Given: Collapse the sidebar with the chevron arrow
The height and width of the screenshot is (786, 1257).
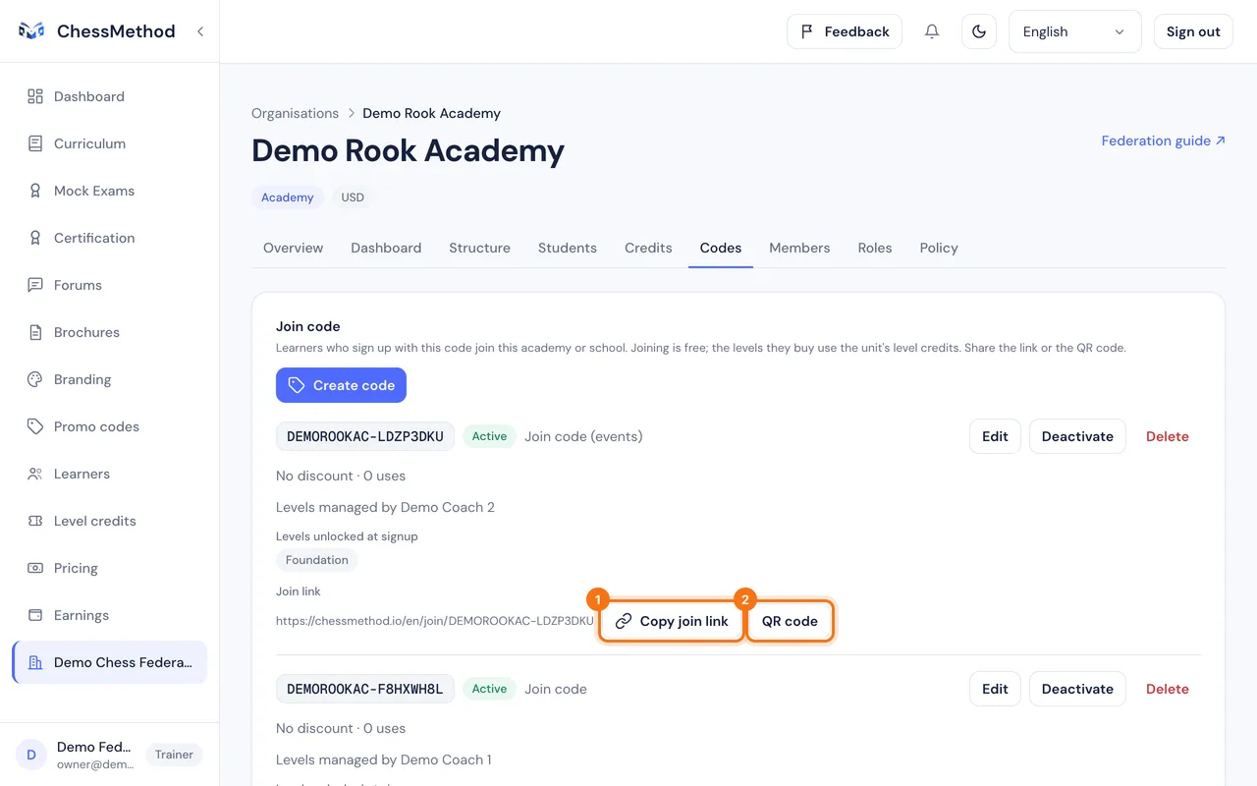Looking at the screenshot, I should click(200, 31).
